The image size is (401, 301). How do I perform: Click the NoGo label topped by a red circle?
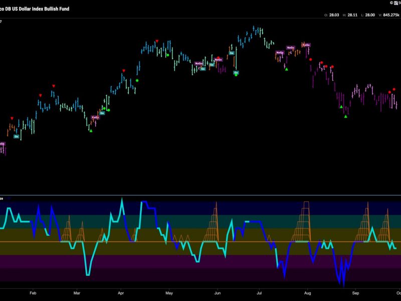[x=219, y=60]
